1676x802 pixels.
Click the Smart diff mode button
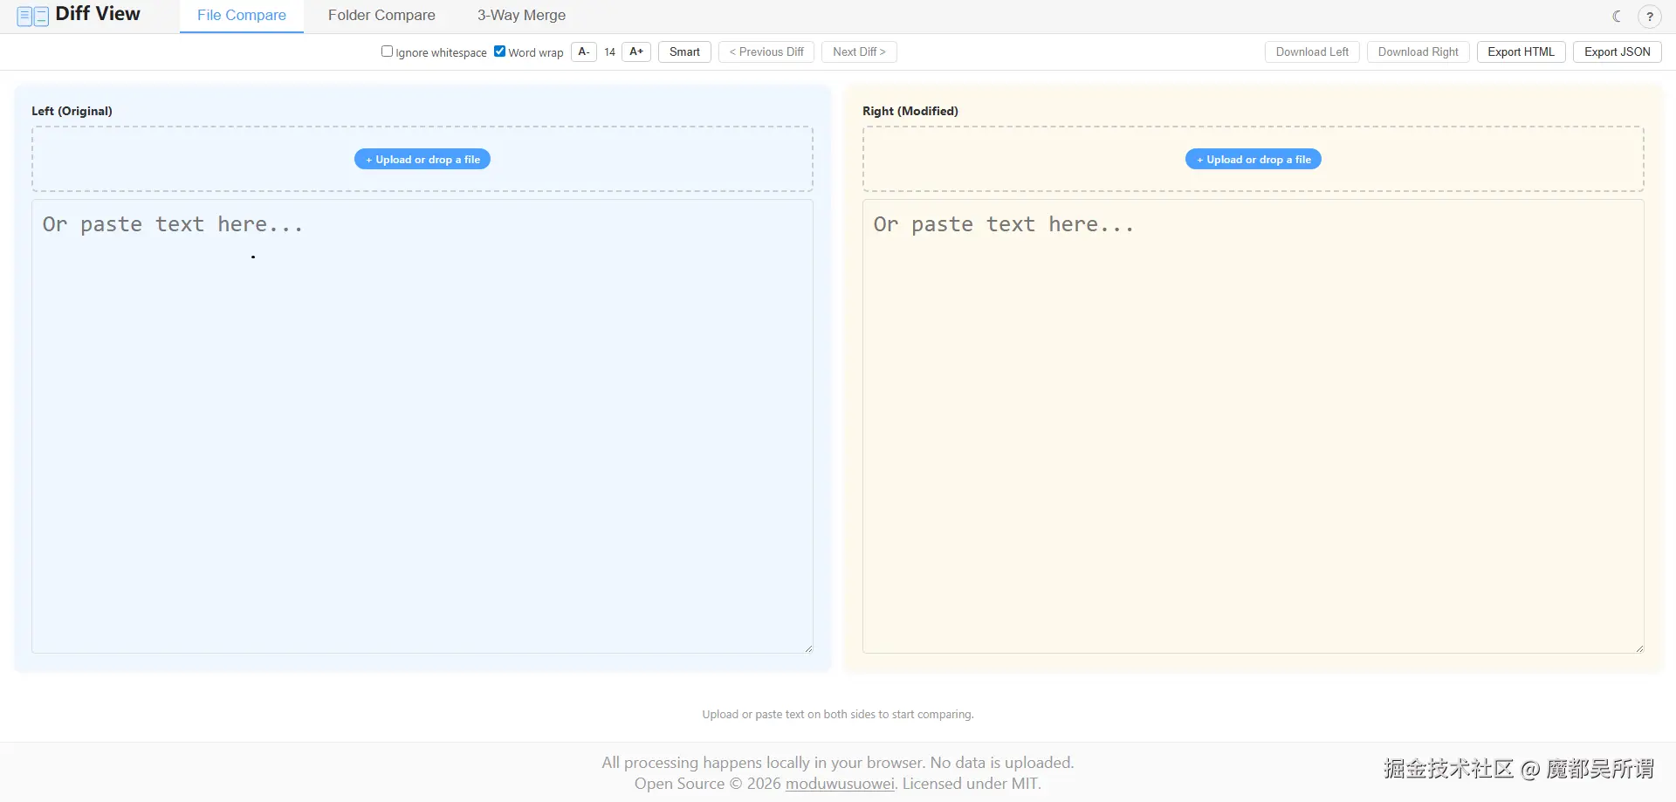(x=684, y=51)
